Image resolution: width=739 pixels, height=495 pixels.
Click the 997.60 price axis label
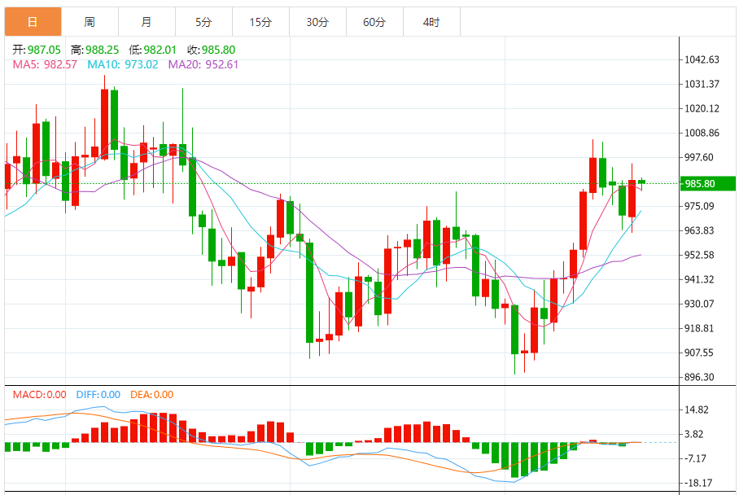tap(699, 157)
